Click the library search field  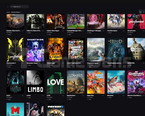[x=20, y=7]
